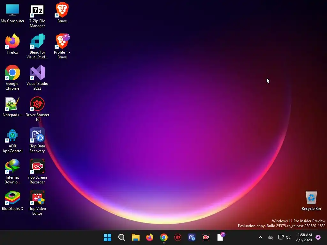Open volume control in the tray

click(x=288, y=237)
